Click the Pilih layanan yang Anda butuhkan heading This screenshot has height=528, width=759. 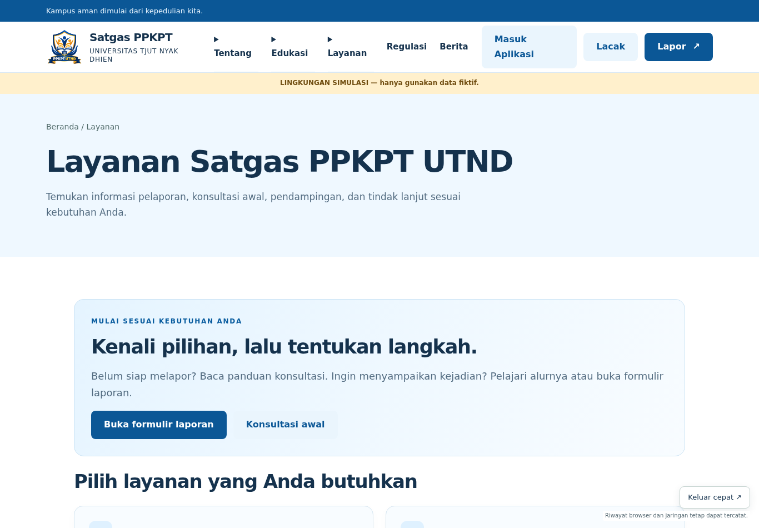tap(246, 481)
